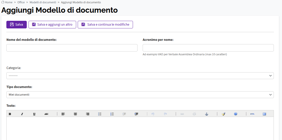
Task: Align text right in editor
Action: pos(88,114)
